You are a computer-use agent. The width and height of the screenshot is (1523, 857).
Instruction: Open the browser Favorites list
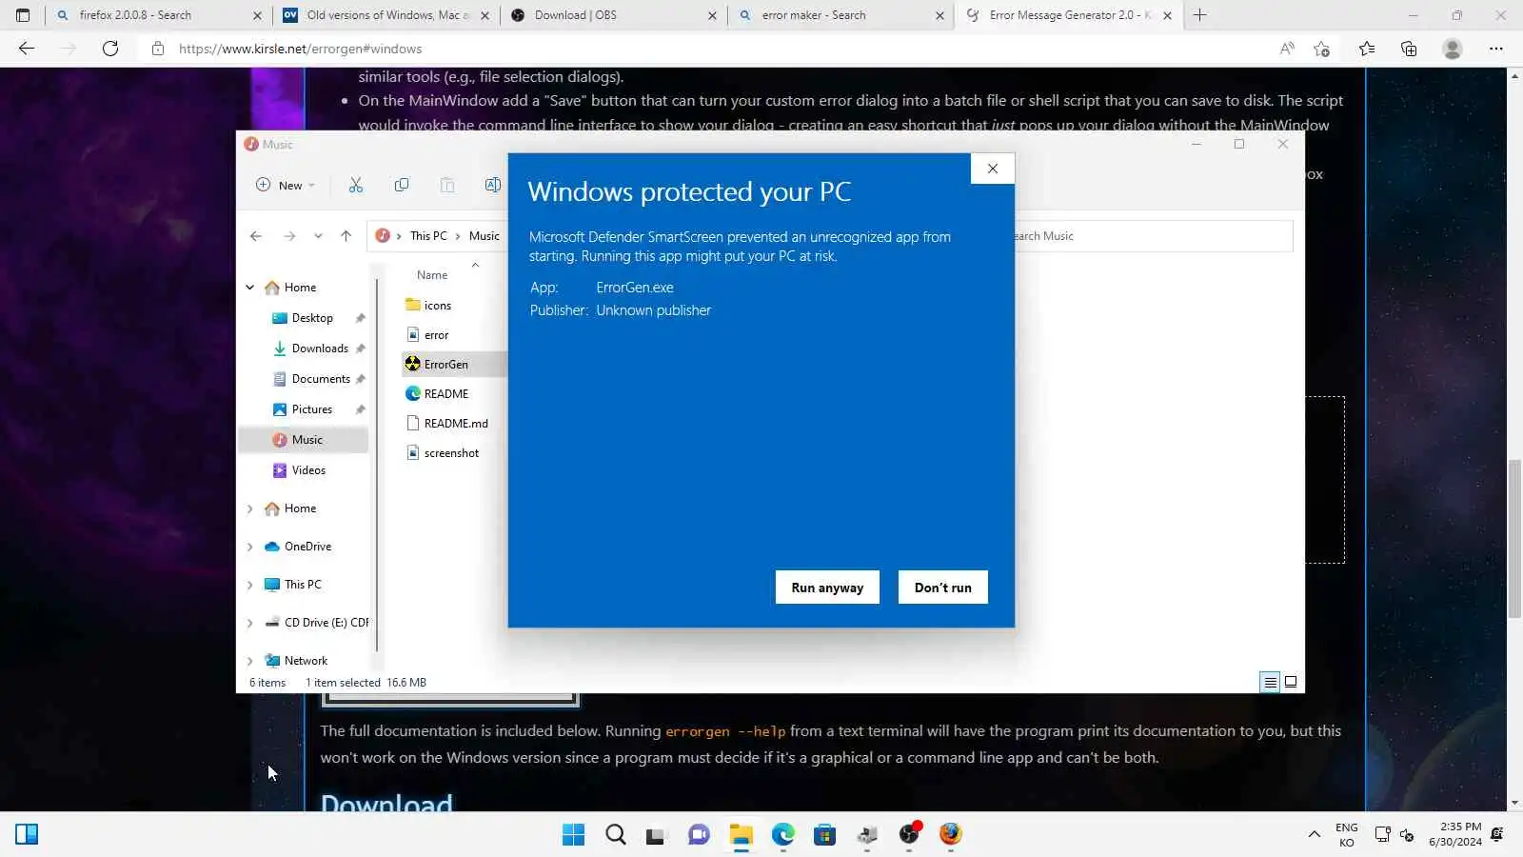(x=1367, y=49)
